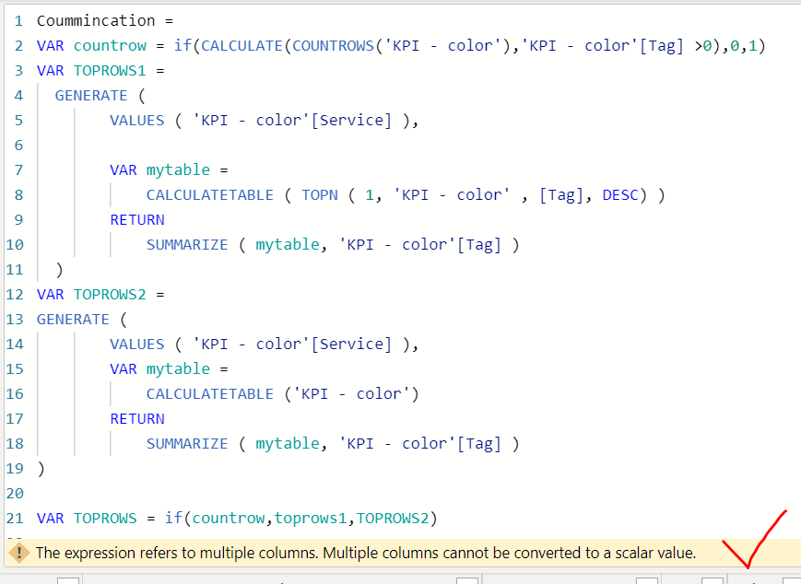The width and height of the screenshot is (801, 584).
Task: Click the multiple columns error message text
Action: point(366,553)
